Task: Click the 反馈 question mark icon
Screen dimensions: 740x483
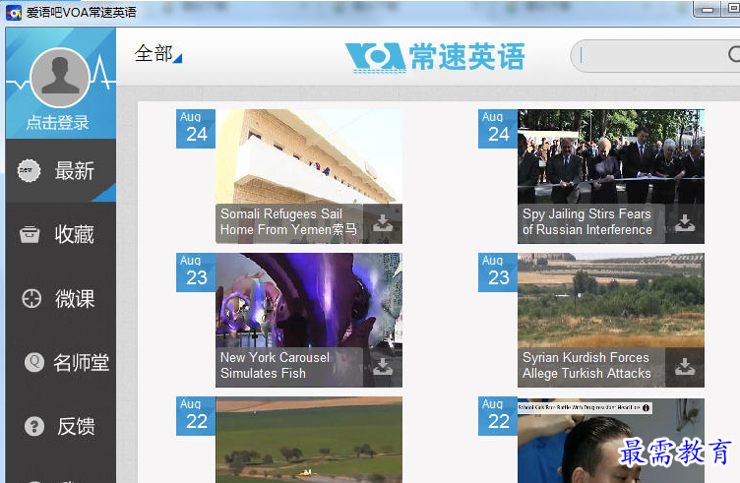Action: coord(34,426)
